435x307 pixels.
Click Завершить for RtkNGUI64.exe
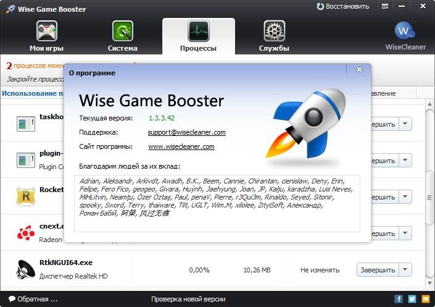[378, 270]
